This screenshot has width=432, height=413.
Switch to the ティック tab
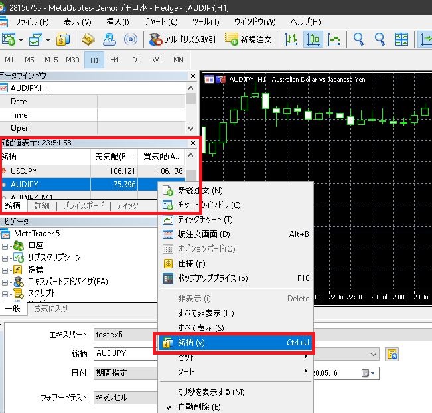tap(127, 205)
